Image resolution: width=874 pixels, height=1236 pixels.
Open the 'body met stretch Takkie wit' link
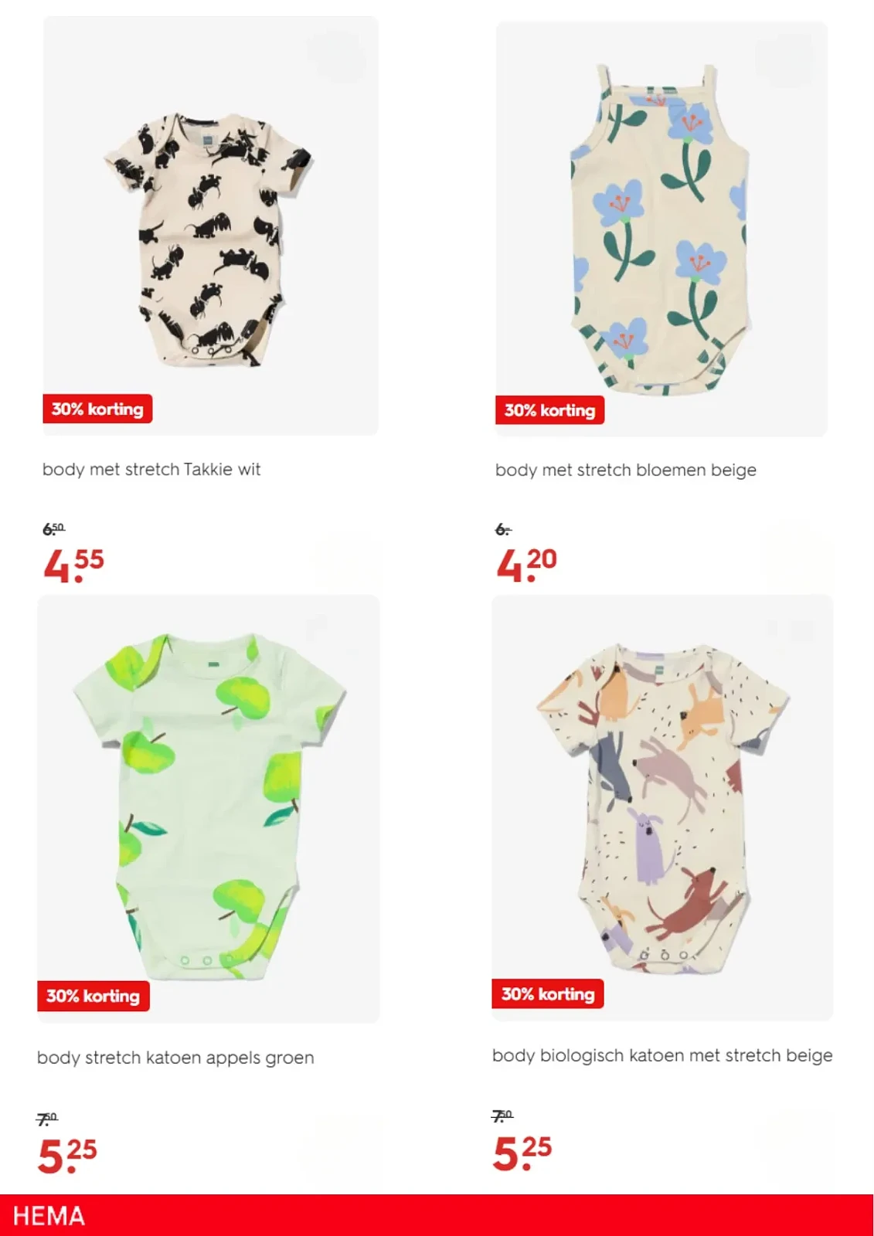click(x=151, y=470)
